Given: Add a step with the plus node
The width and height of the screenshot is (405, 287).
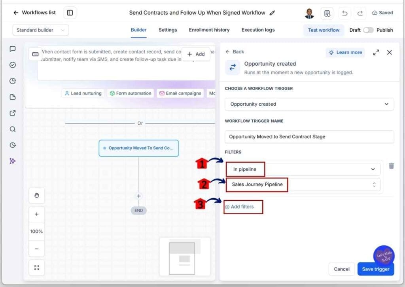Looking at the screenshot, I should tap(139, 196).
